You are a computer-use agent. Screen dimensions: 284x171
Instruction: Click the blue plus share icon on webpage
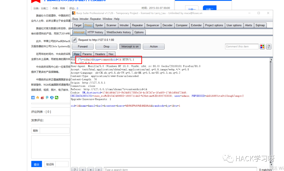33,98
